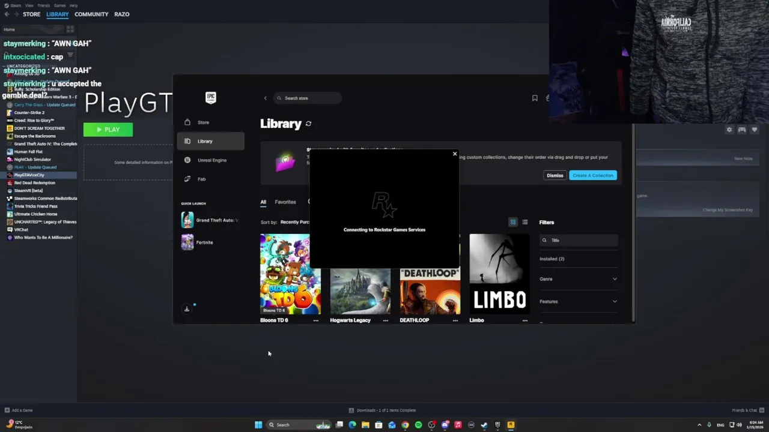Open Epic downloads icon

(x=187, y=309)
